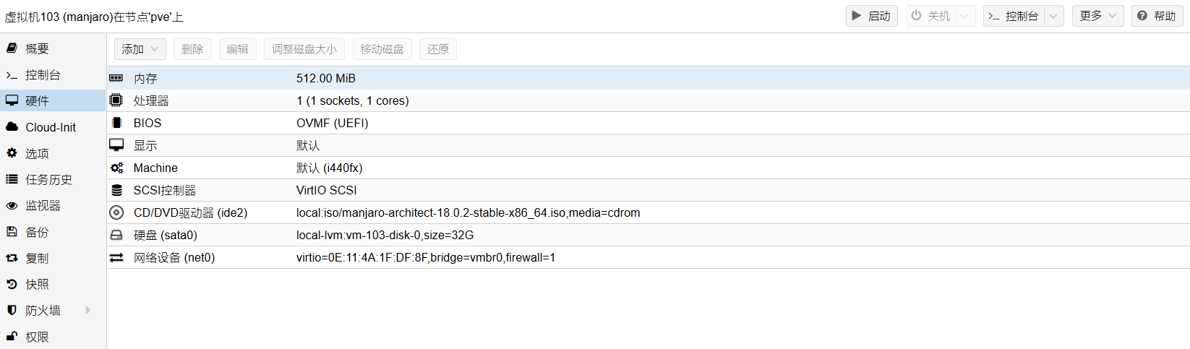This screenshot has height=349, width=1190.
Task: Go to the 备份 section
Action: click(37, 232)
